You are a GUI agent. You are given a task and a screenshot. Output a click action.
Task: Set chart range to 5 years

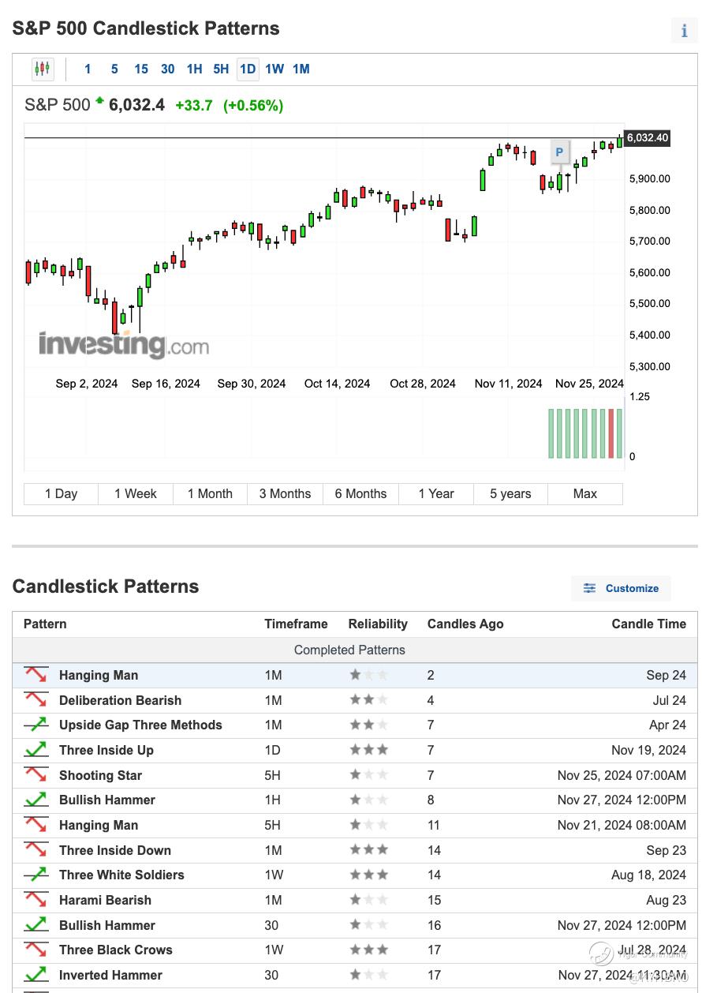tap(511, 494)
